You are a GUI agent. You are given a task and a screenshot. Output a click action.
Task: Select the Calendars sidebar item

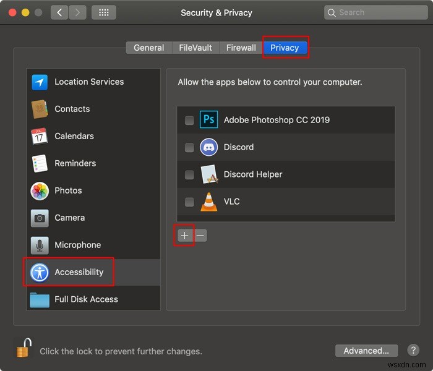pyautogui.click(x=93, y=136)
